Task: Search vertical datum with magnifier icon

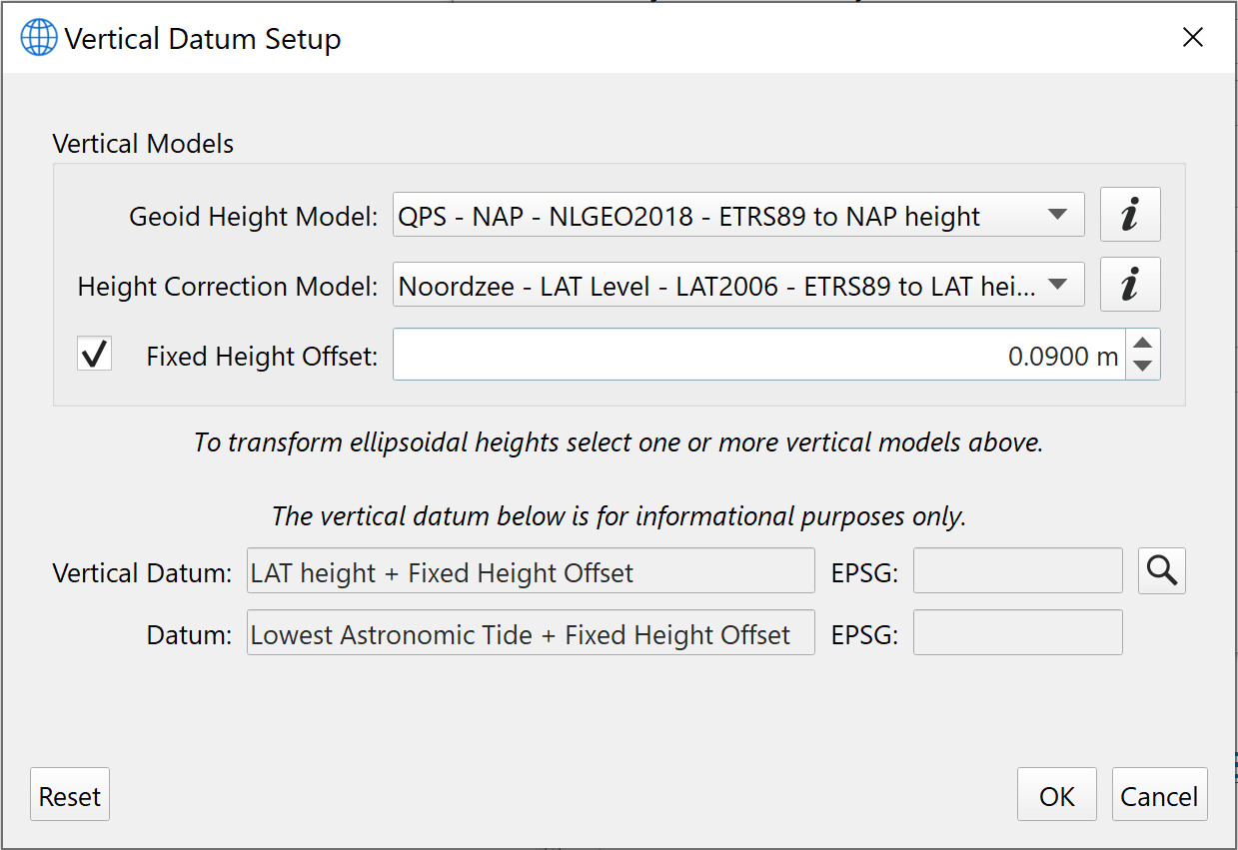Action: (x=1161, y=570)
